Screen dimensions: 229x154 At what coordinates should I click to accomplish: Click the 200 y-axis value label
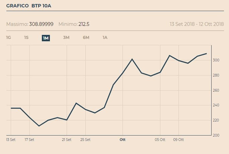(x=217, y=135)
